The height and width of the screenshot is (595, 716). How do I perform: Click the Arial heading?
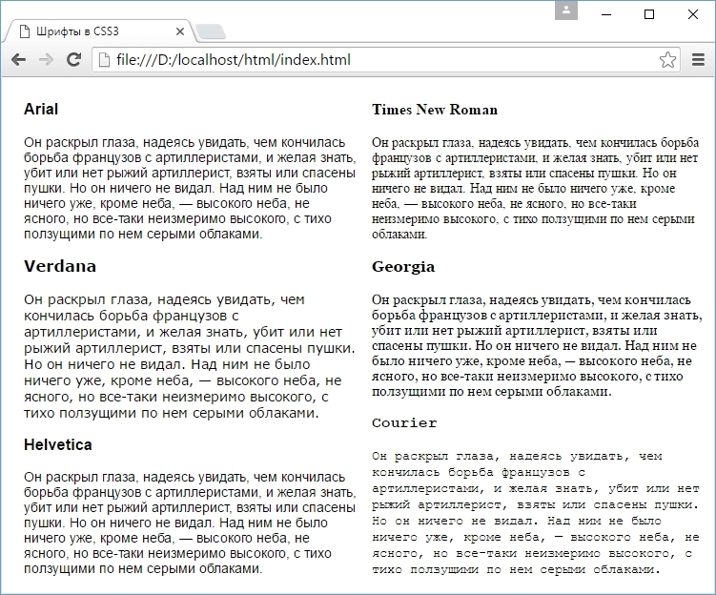click(41, 109)
